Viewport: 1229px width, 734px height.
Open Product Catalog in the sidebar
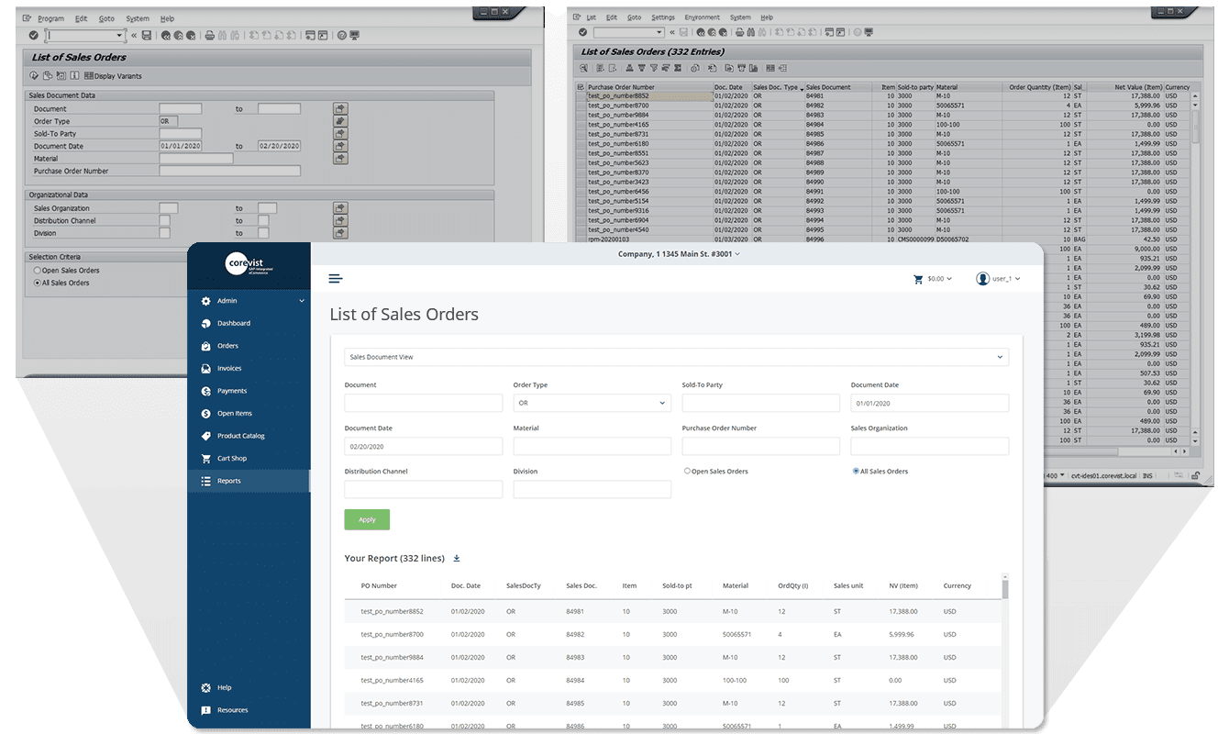coord(241,436)
